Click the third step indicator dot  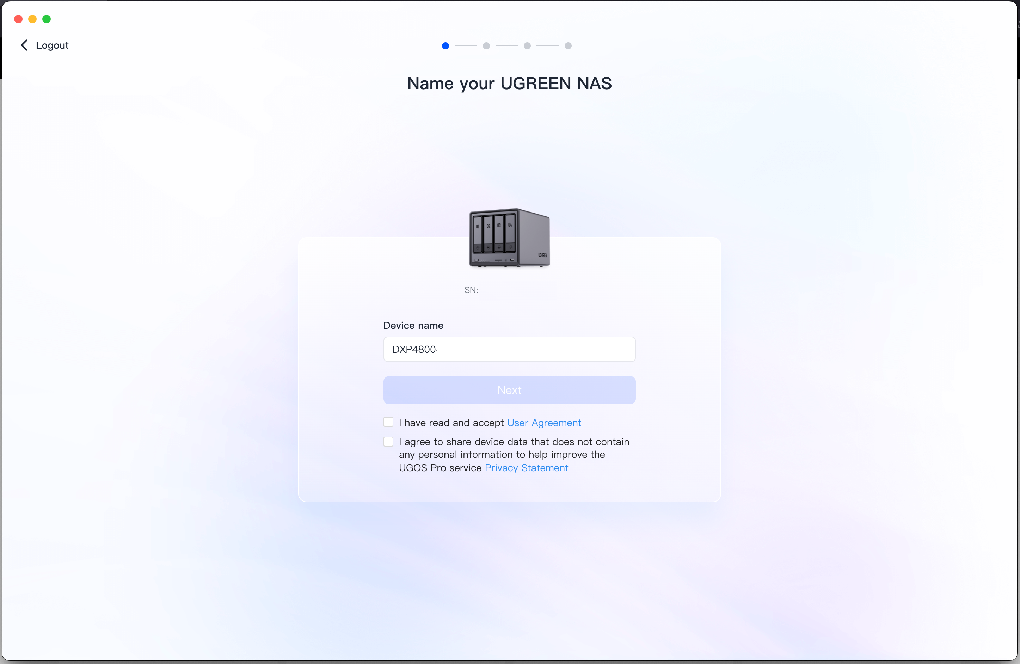click(x=527, y=45)
